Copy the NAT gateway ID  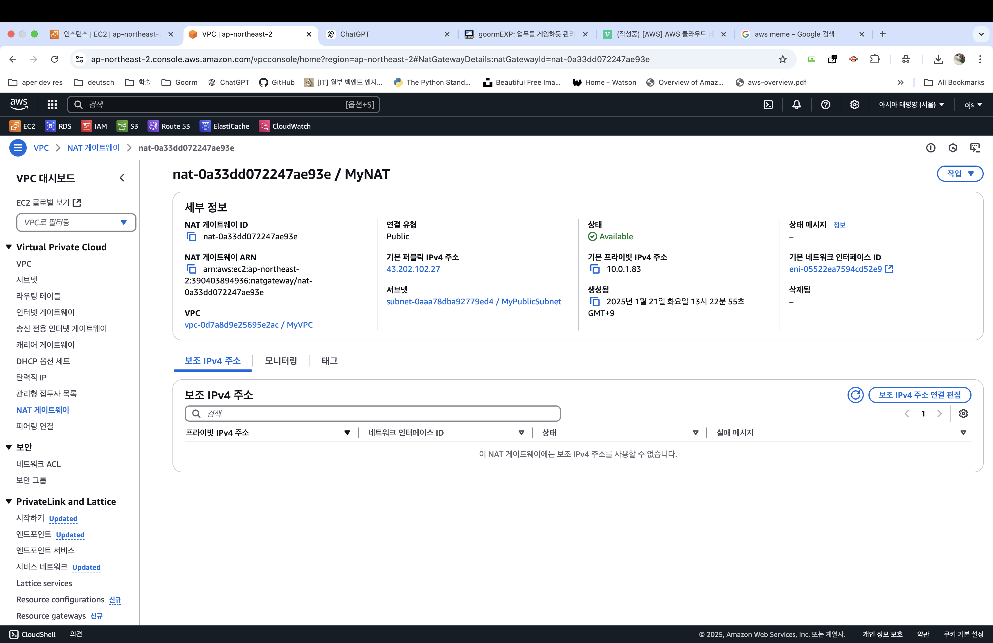point(192,237)
